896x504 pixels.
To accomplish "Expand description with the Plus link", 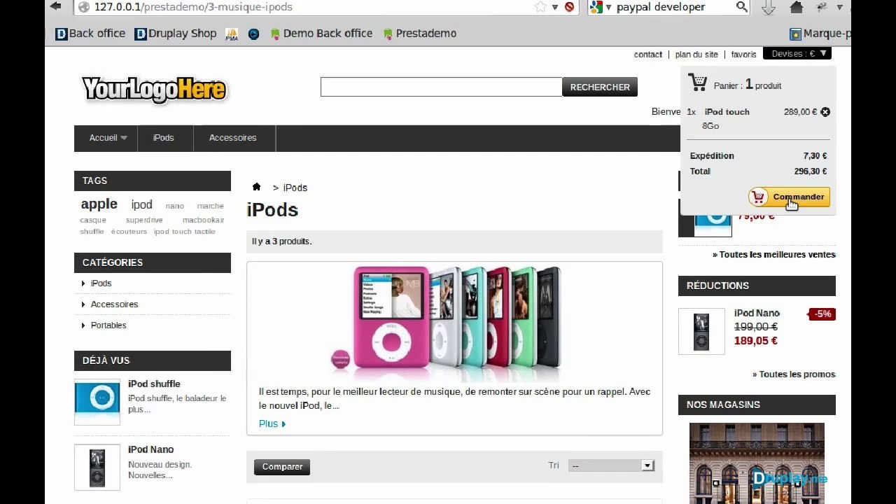I will point(272,423).
